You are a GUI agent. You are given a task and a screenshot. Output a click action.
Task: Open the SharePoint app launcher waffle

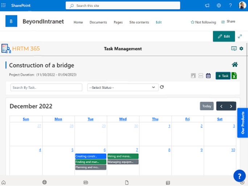[x=4, y=5]
